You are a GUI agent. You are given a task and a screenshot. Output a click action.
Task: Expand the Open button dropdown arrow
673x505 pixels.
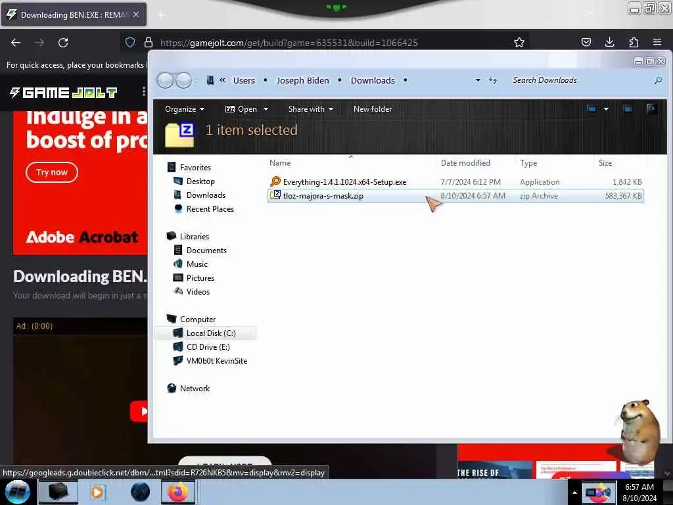[266, 109]
